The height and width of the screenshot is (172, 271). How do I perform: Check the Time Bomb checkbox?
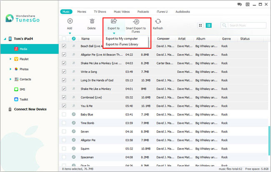(64, 123)
